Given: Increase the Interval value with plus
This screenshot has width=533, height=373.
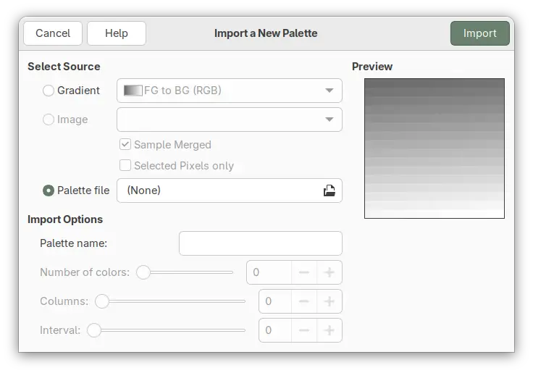Looking at the screenshot, I should (330, 330).
